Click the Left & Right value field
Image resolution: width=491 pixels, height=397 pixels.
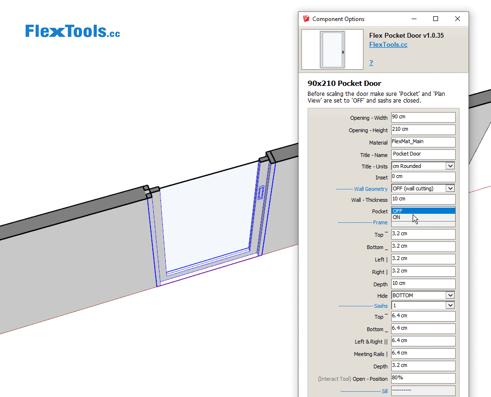coord(423,341)
